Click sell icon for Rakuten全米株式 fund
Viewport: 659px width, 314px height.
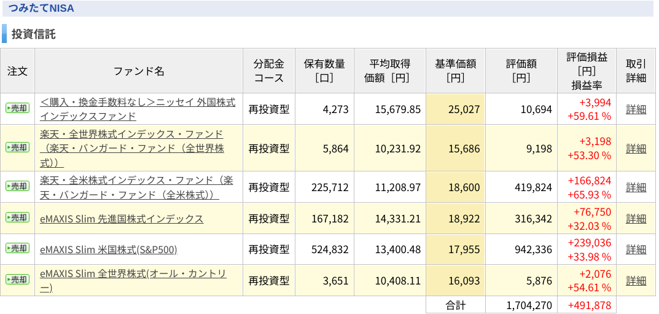17,186
